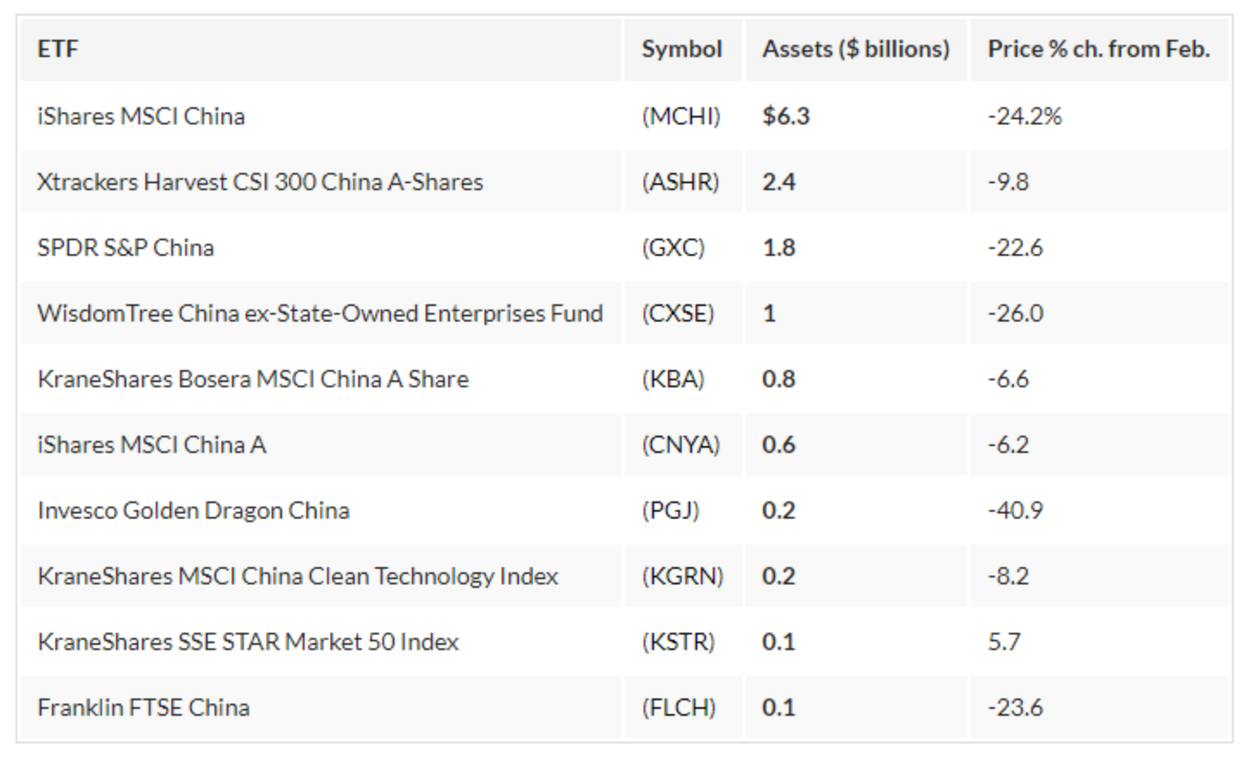
Task: Click the (MCHI) ticker symbol
Action: 681,116
